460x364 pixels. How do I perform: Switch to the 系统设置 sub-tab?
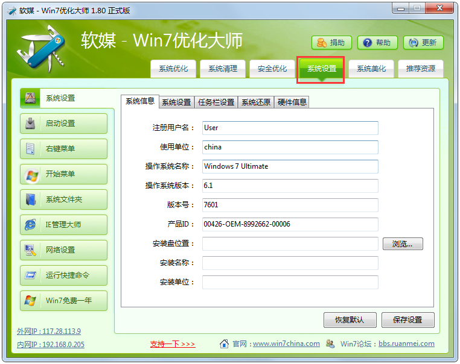(x=176, y=102)
